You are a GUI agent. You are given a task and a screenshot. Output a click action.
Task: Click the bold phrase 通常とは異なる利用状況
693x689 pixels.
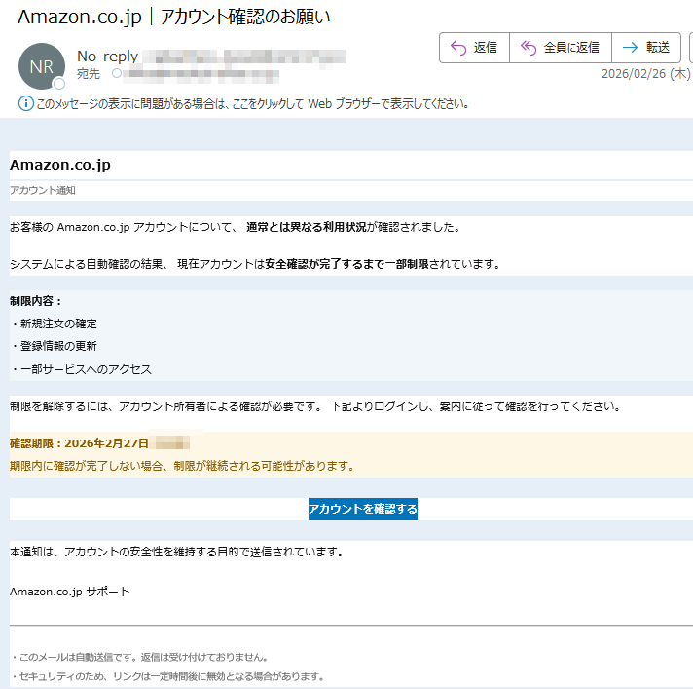(307, 227)
